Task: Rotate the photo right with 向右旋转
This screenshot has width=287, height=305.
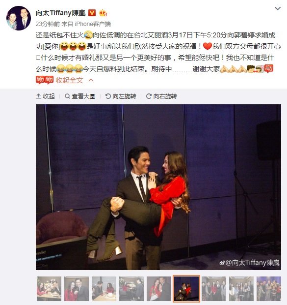Action: point(161,96)
